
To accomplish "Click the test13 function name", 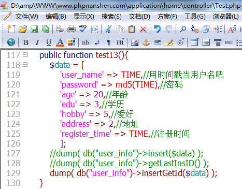I will 107,55.
